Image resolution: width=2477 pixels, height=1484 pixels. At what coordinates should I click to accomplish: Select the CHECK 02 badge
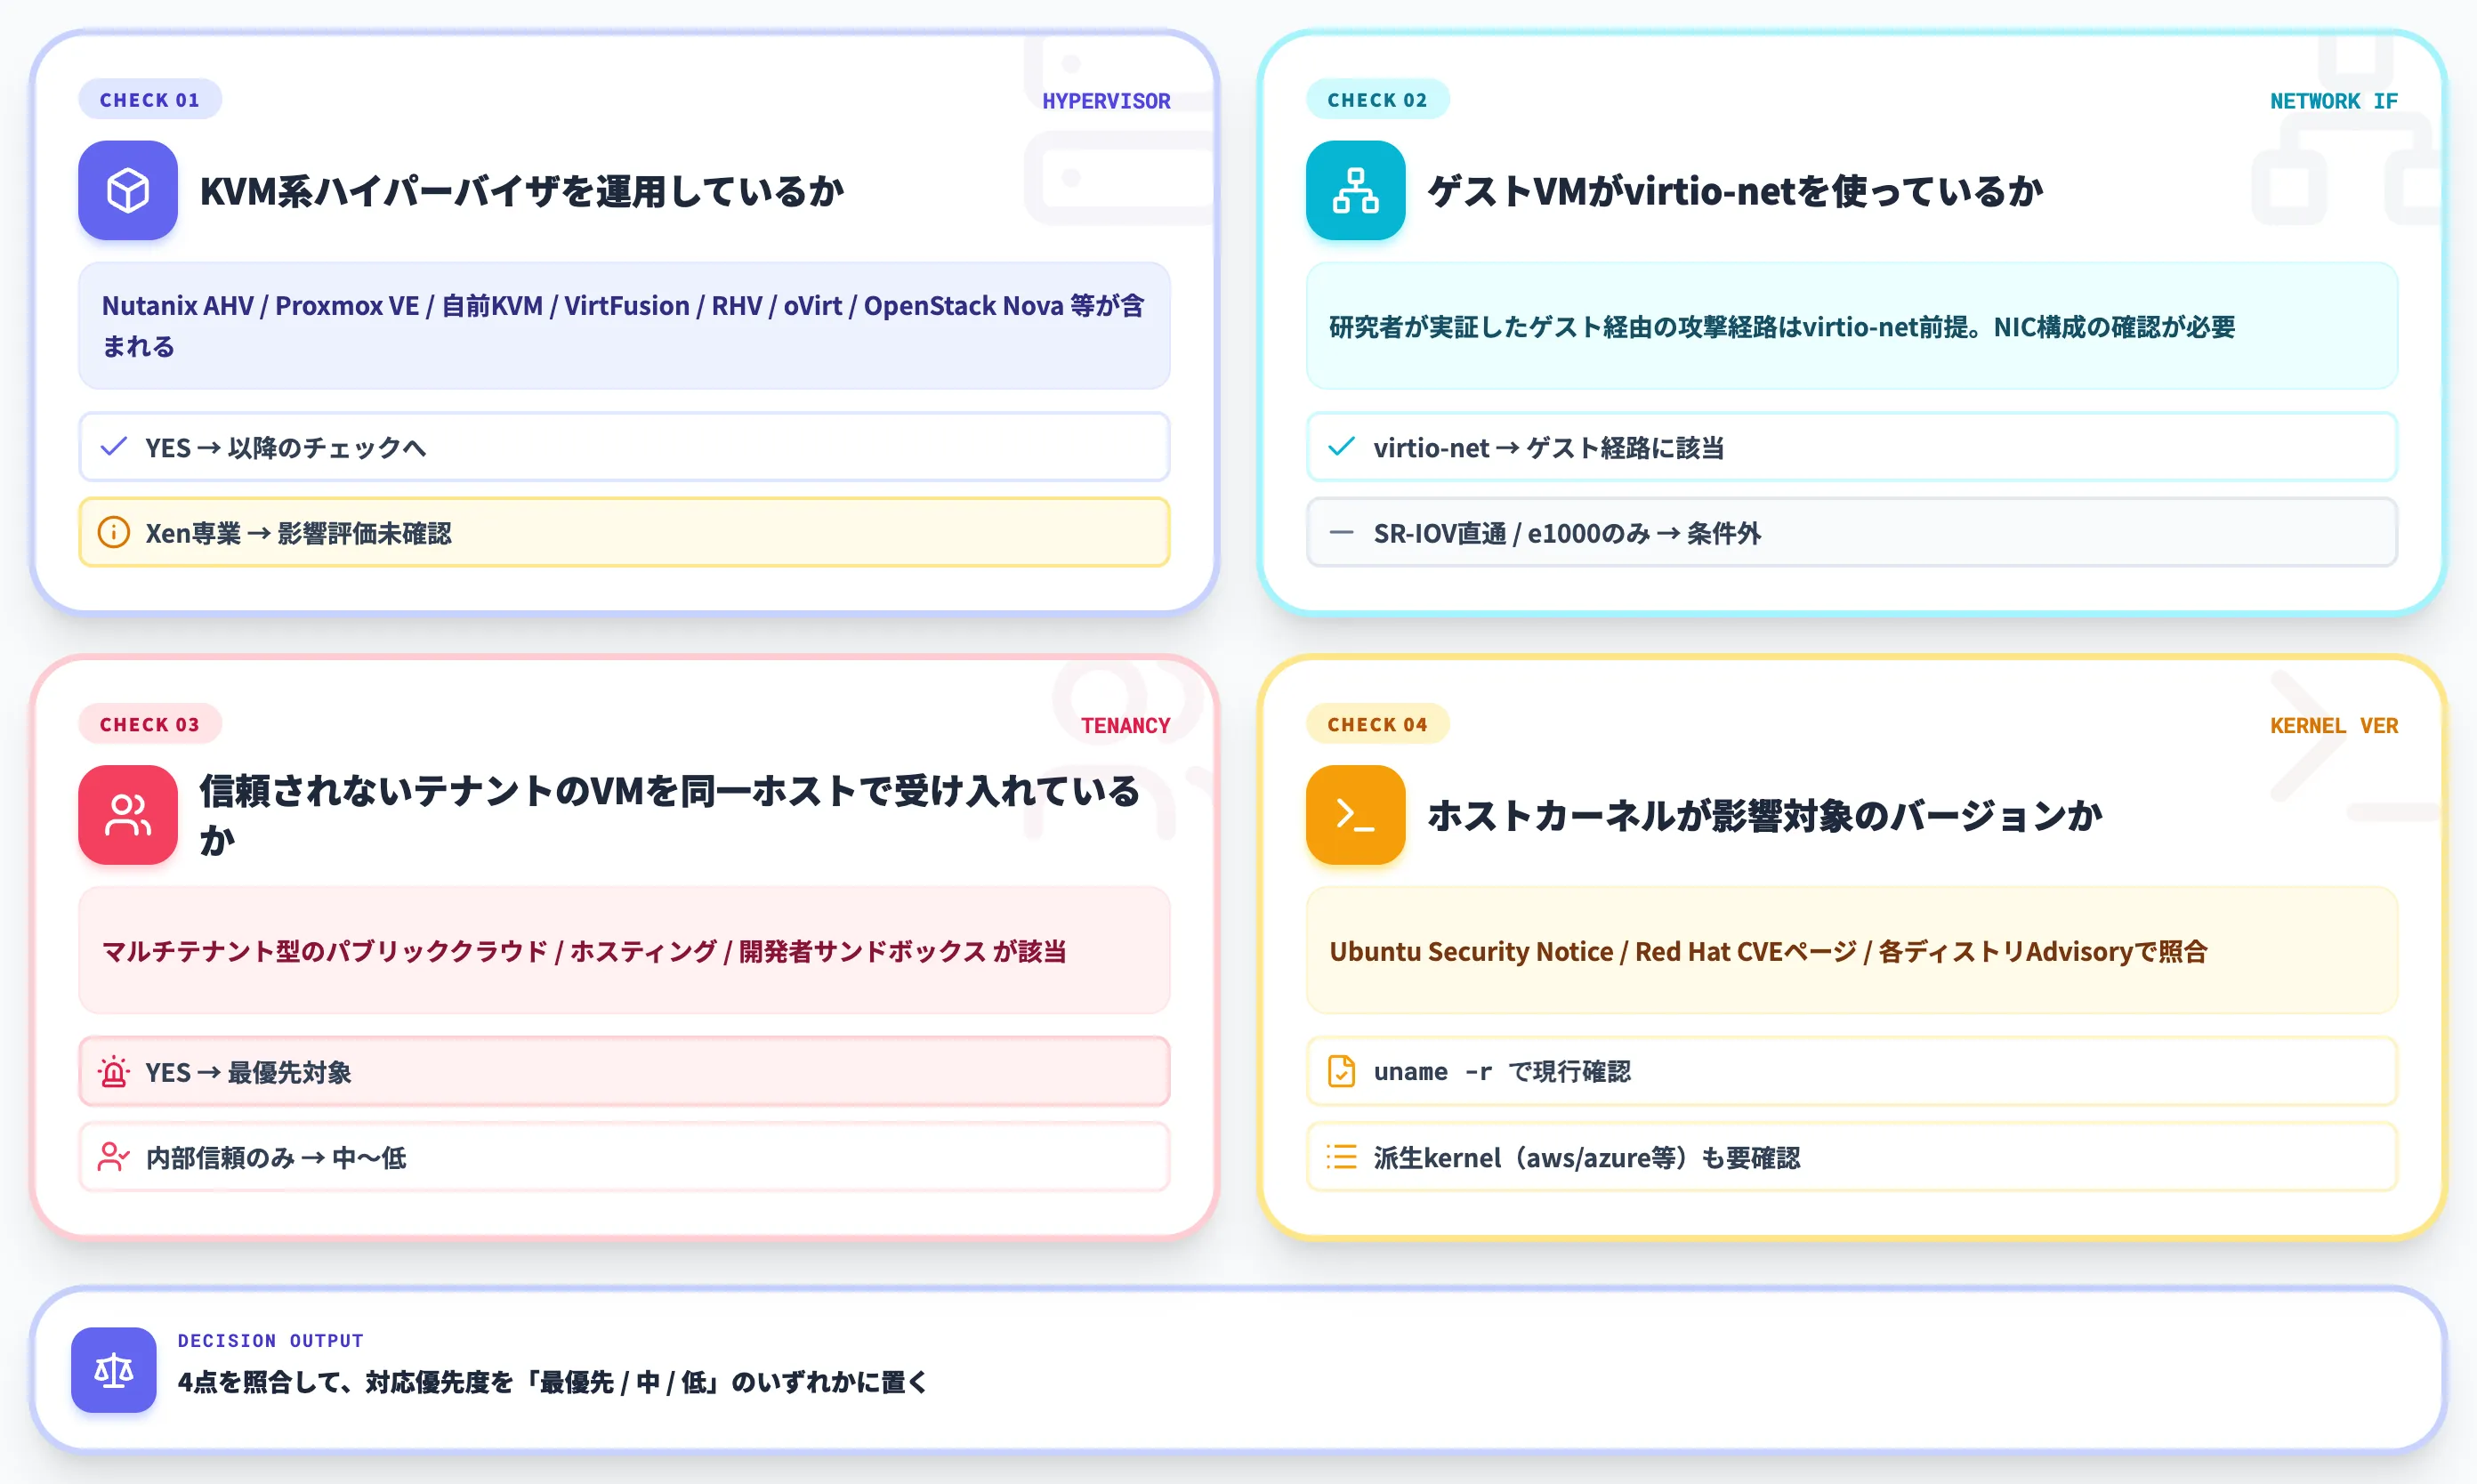click(1377, 100)
